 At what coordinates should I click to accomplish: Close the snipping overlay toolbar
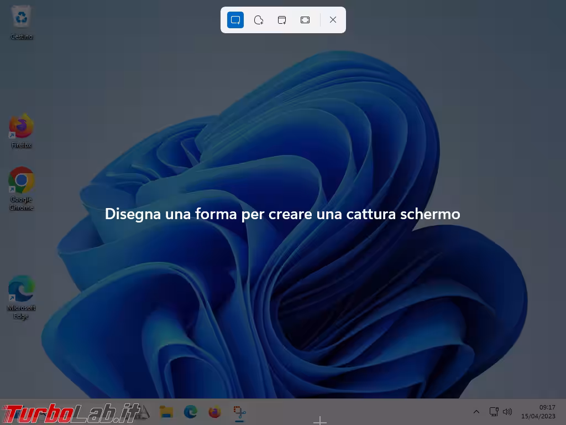click(x=333, y=20)
